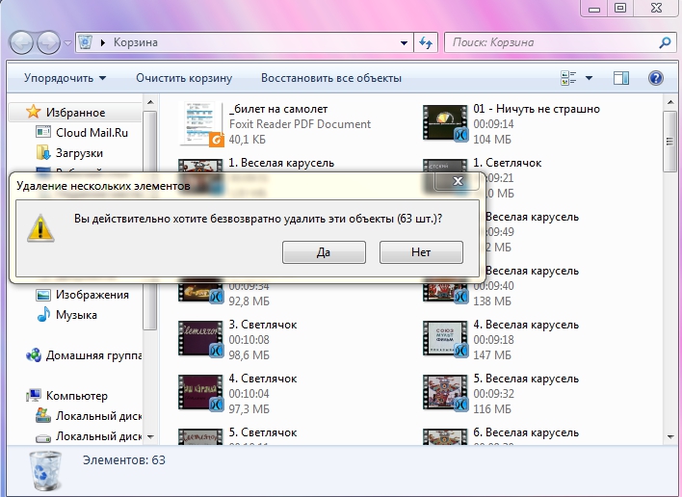Open the recent pages dropdown arrow
The height and width of the screenshot is (497, 682).
67,43
